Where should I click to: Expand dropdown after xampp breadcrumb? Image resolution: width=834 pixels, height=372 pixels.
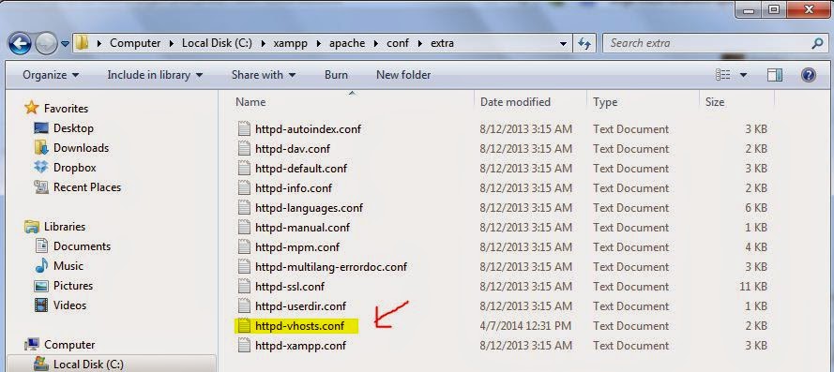pyautogui.click(x=318, y=44)
